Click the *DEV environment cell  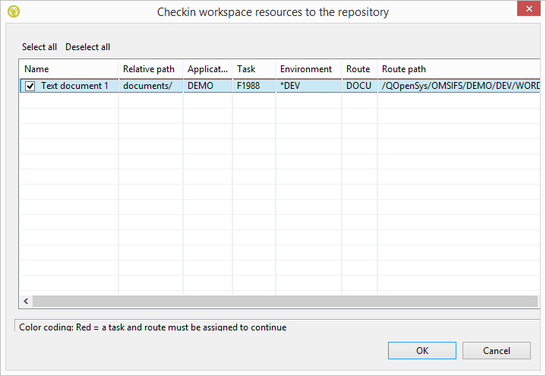pyautogui.click(x=292, y=86)
